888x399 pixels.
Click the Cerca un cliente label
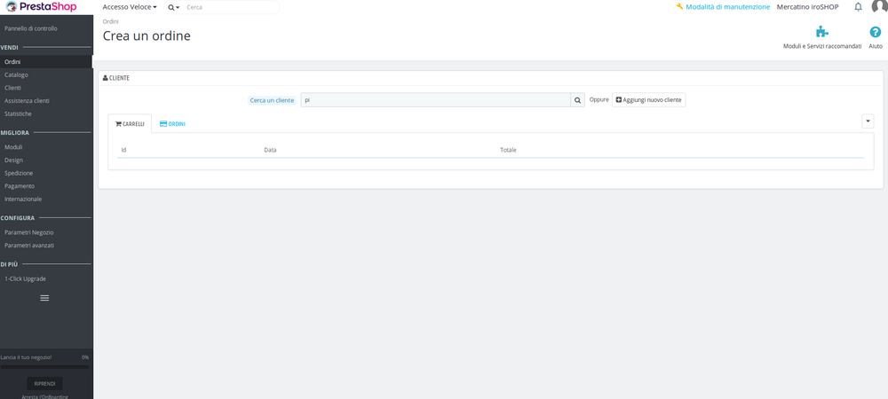pyautogui.click(x=272, y=100)
